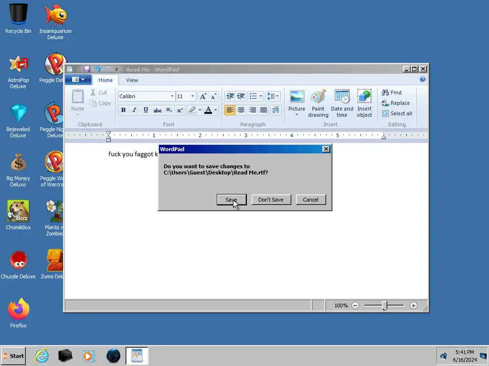Viewport: 489px width, 366px height.
Task: Close the WordPad dialog with the X button
Action: (326, 149)
